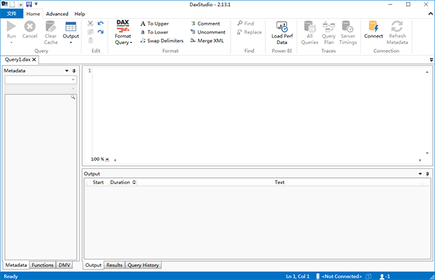The width and height of the screenshot is (435, 280).
Task: Toggle the All Queries trace
Action: (310, 32)
